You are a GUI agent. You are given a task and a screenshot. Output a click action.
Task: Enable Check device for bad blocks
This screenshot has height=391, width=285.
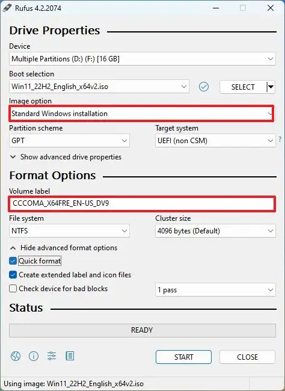pos(13,289)
